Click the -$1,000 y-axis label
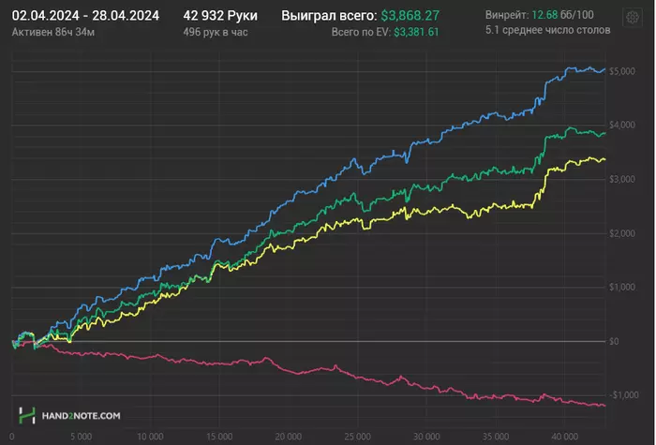Viewport: 656px width, 445px height. (624, 395)
